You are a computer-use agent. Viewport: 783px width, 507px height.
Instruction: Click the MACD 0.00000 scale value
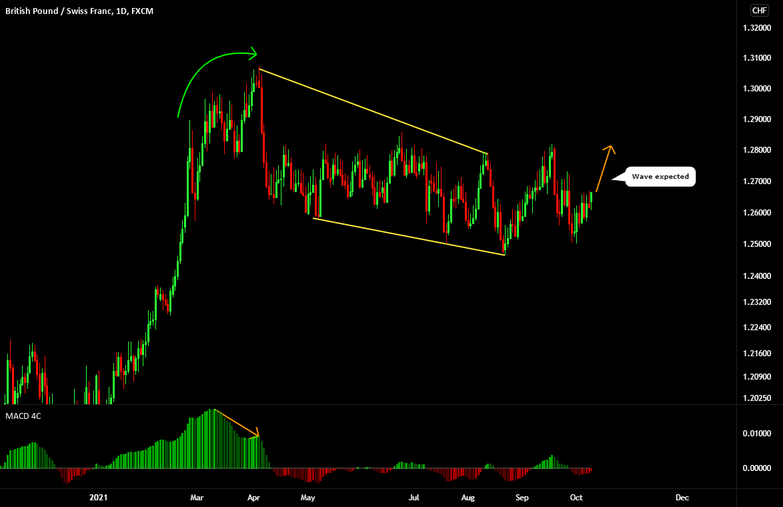[x=756, y=468]
